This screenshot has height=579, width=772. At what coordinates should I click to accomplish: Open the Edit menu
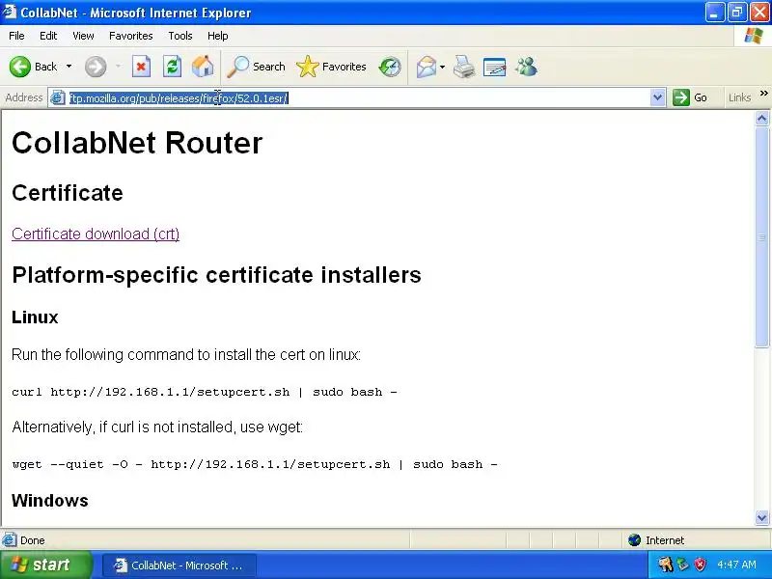click(x=48, y=36)
